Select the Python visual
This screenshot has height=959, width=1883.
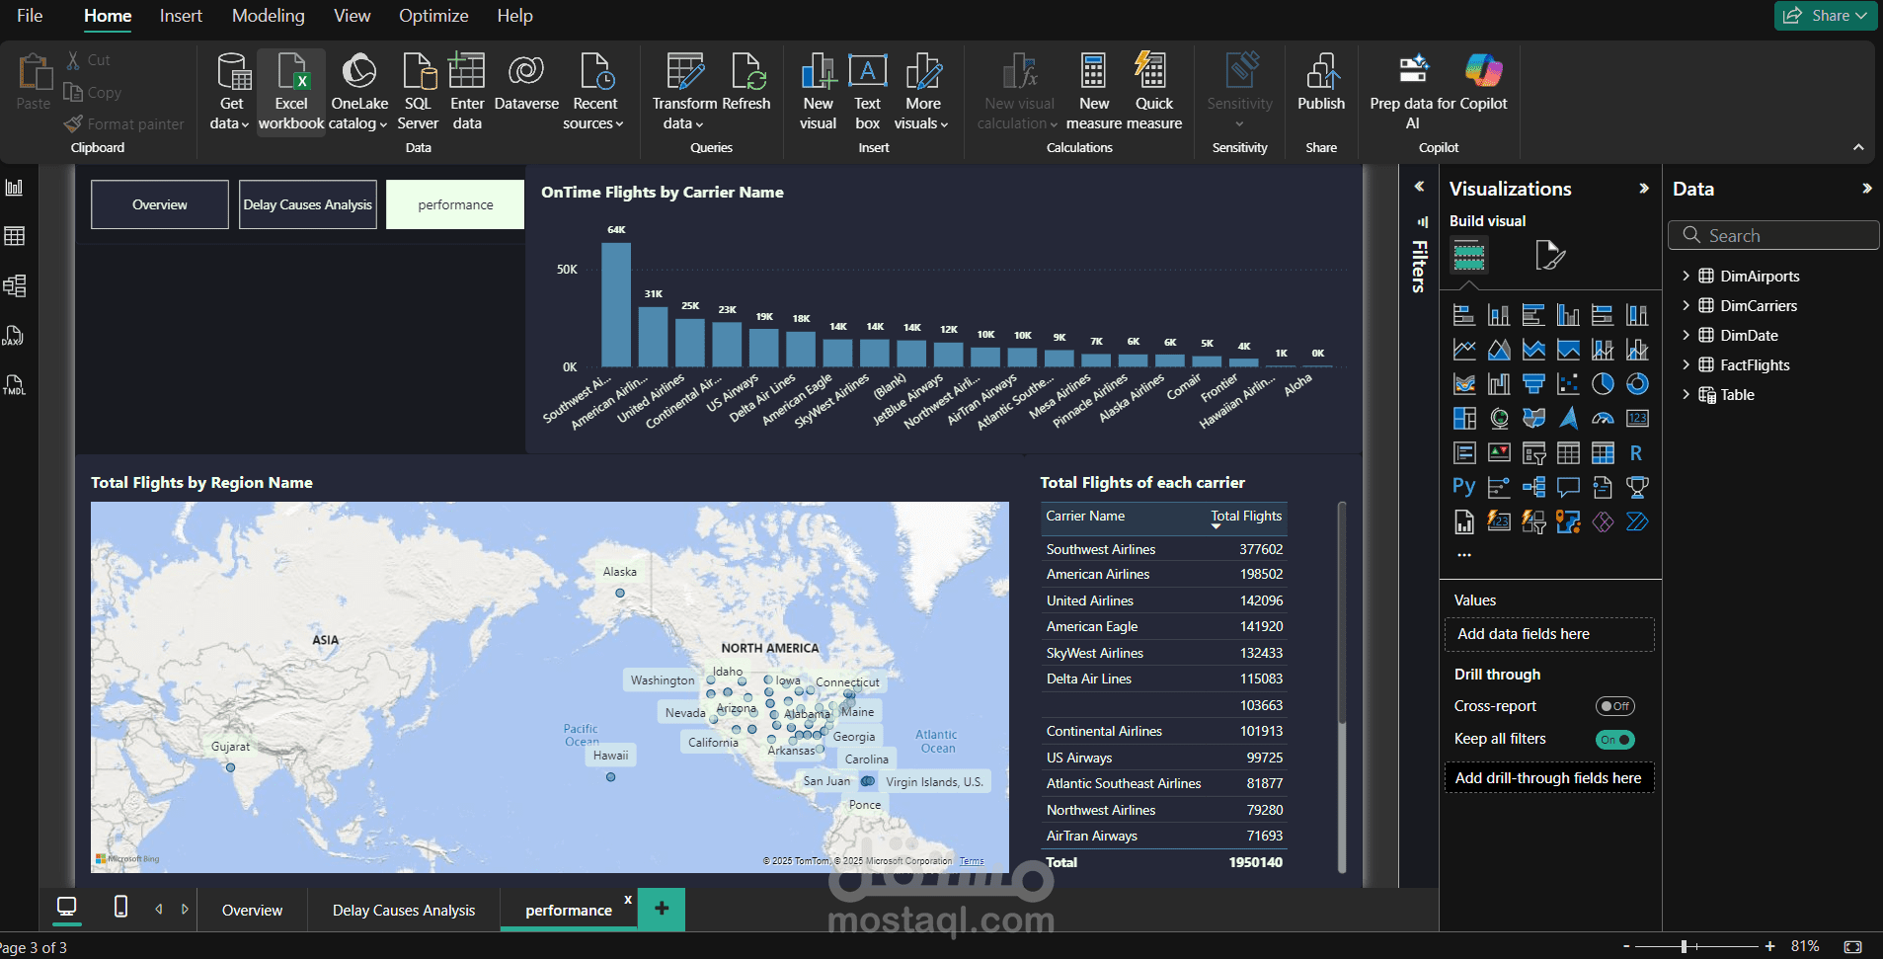(x=1464, y=487)
